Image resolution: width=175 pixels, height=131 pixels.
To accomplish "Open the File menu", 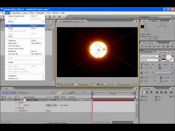I will pos(2,13).
